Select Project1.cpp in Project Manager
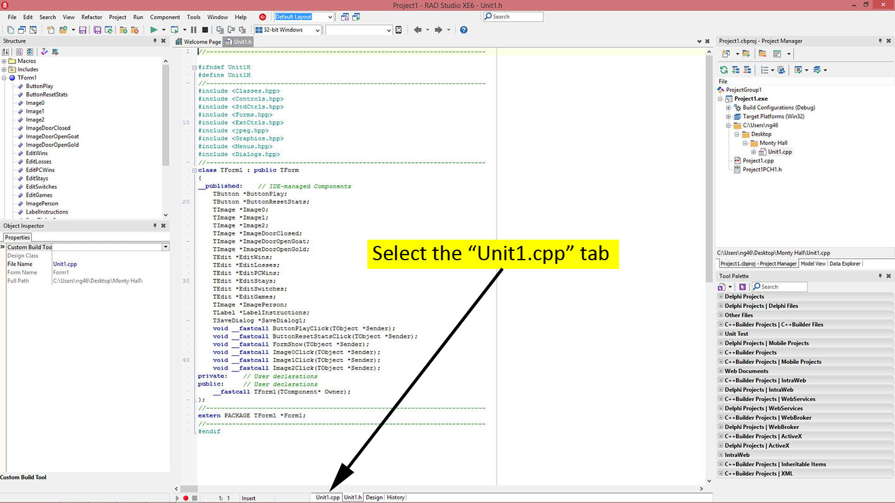The height and width of the screenshot is (503, 895). pyautogui.click(x=758, y=160)
